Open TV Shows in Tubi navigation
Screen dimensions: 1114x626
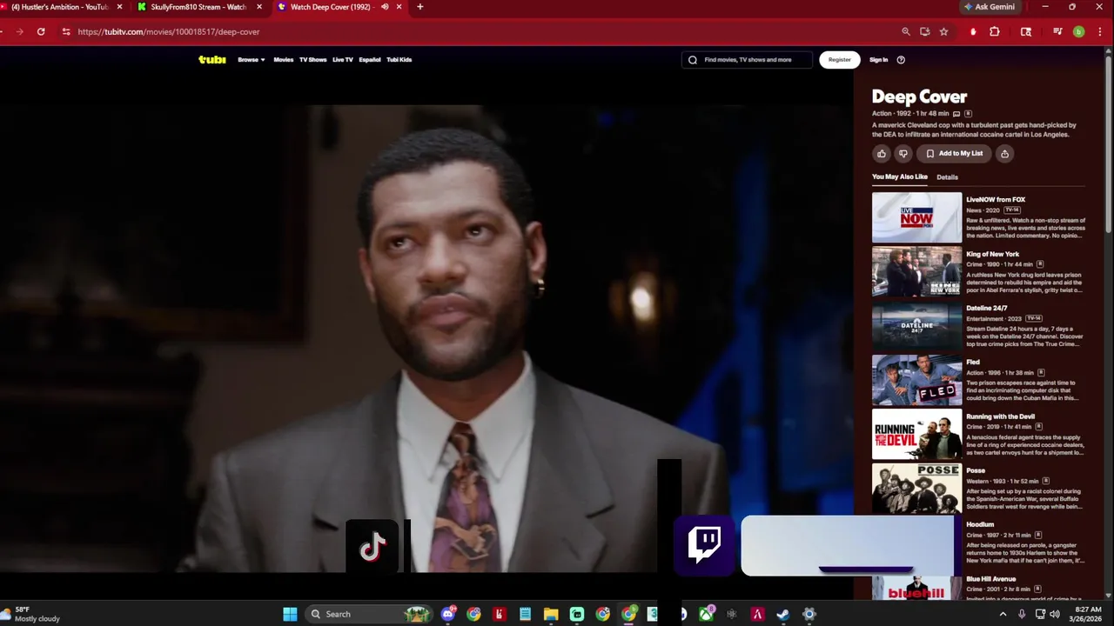[312, 60]
